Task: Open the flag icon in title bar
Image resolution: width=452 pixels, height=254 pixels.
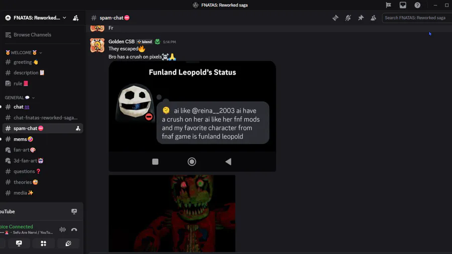Action: [x=388, y=5]
